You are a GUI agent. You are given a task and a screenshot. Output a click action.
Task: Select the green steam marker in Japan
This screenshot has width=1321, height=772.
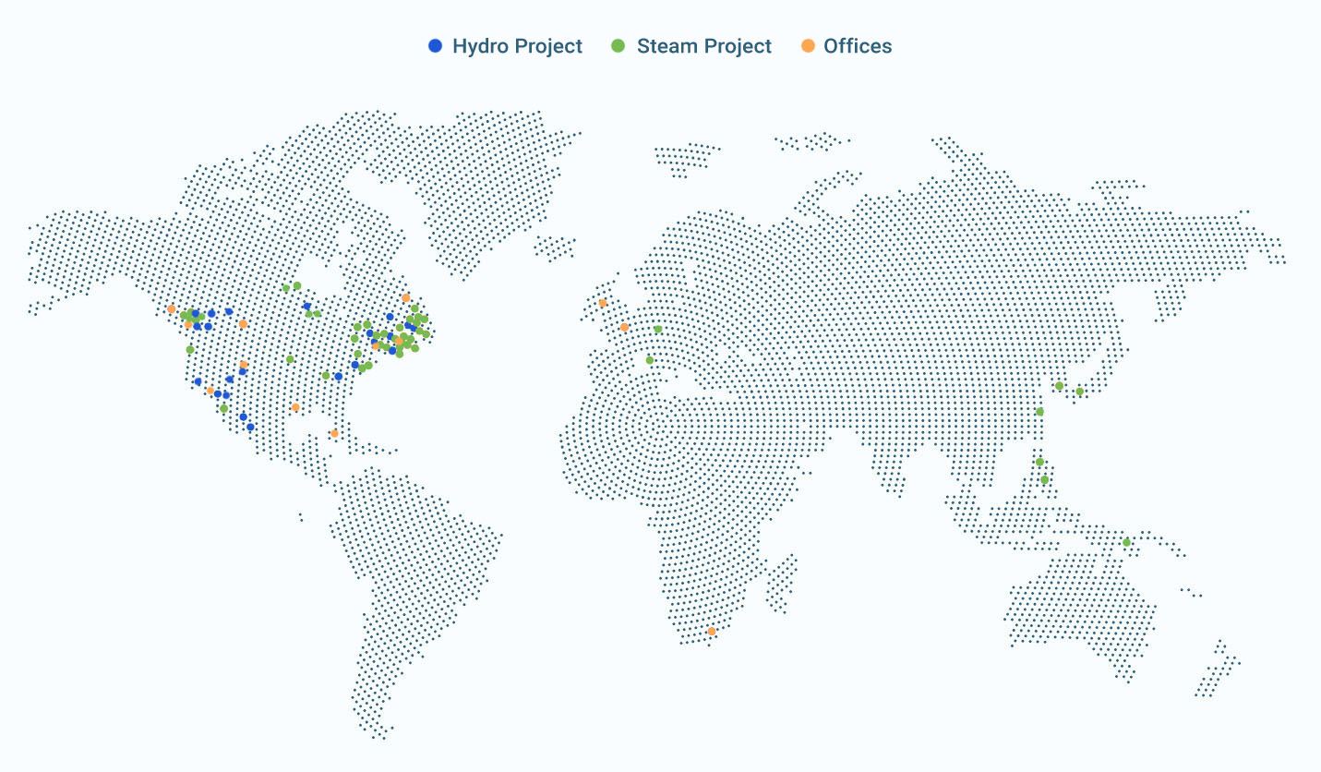1079,392
